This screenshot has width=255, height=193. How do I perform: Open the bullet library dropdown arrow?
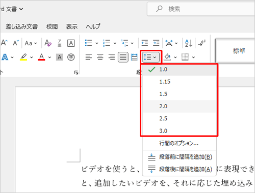point(97,43)
